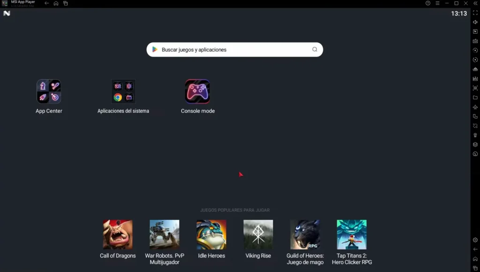Open Call of Dragons game

click(x=118, y=235)
